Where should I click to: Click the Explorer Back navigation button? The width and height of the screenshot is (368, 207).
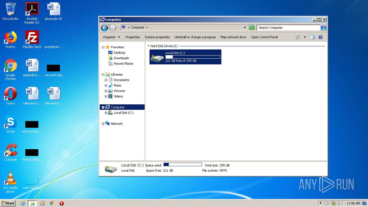(105, 28)
